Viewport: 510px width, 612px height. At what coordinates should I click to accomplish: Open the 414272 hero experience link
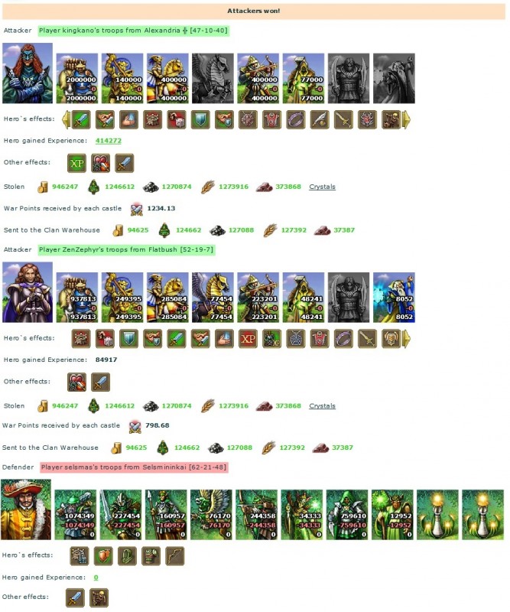[x=109, y=141]
